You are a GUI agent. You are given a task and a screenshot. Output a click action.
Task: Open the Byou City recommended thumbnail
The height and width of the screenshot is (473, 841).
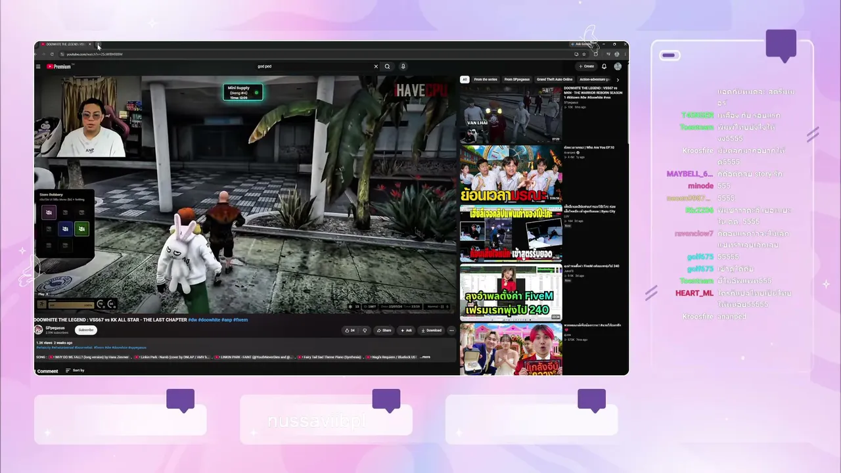[x=511, y=233]
